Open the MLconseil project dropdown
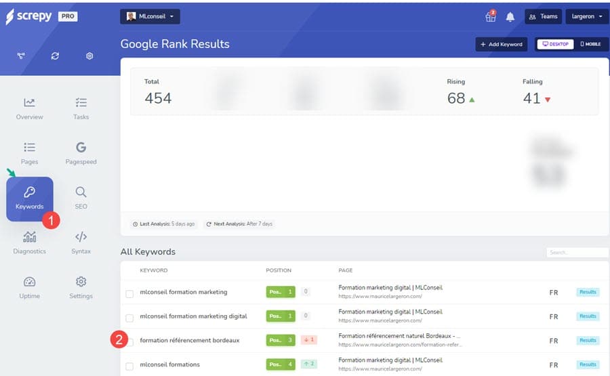The width and height of the screenshot is (610, 376). 150,16
